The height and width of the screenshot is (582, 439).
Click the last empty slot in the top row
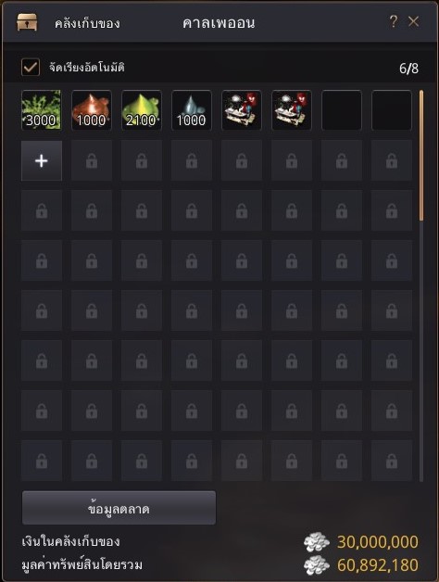coord(392,110)
